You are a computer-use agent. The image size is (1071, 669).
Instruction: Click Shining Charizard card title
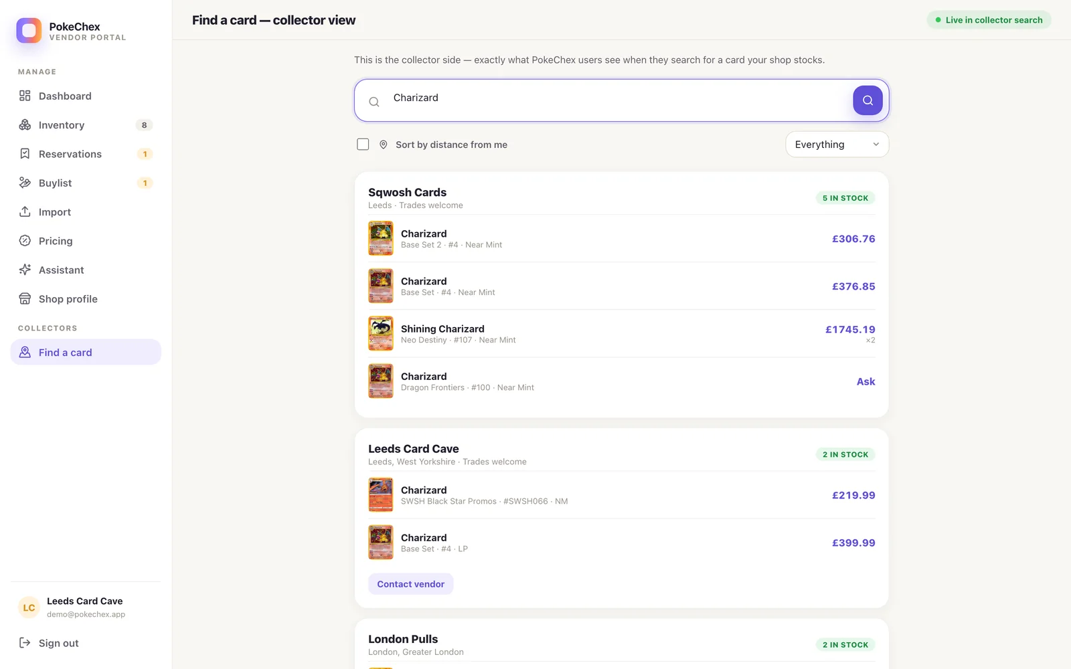[x=442, y=328]
